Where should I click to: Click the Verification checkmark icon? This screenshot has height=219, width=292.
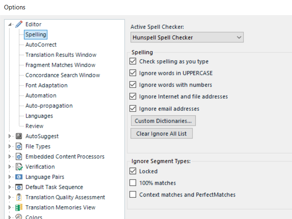tap(19, 167)
